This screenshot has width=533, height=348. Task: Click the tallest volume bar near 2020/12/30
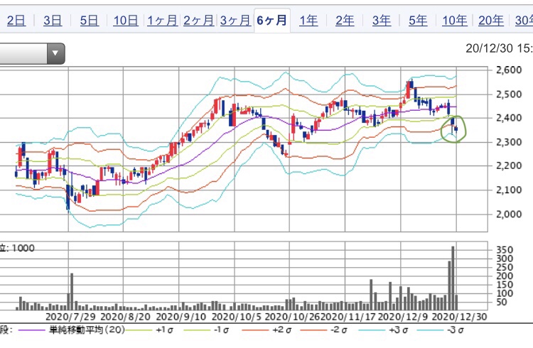[453, 278]
